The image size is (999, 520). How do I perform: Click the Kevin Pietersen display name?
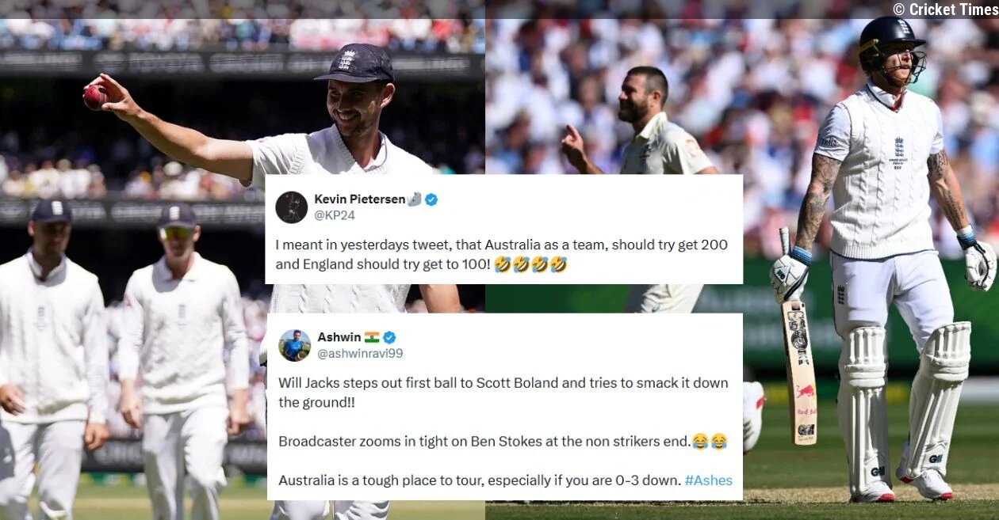tap(360, 199)
